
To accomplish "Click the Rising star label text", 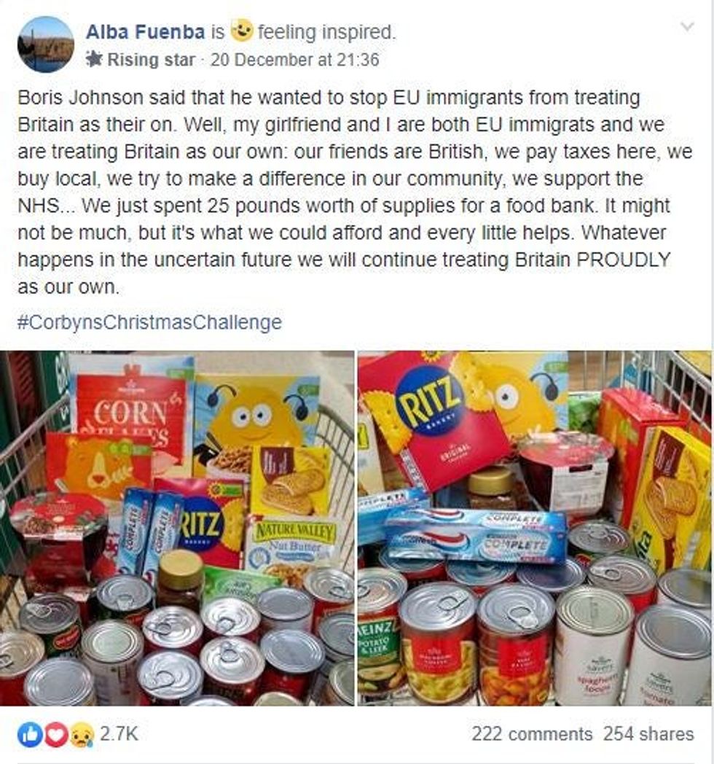I will click(151, 60).
